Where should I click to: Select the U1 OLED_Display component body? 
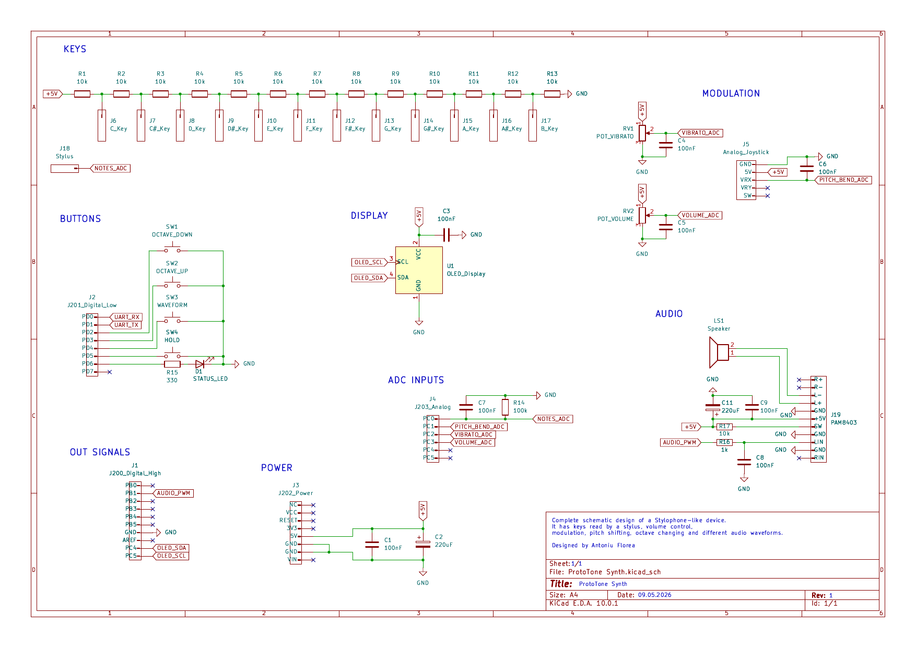click(419, 270)
